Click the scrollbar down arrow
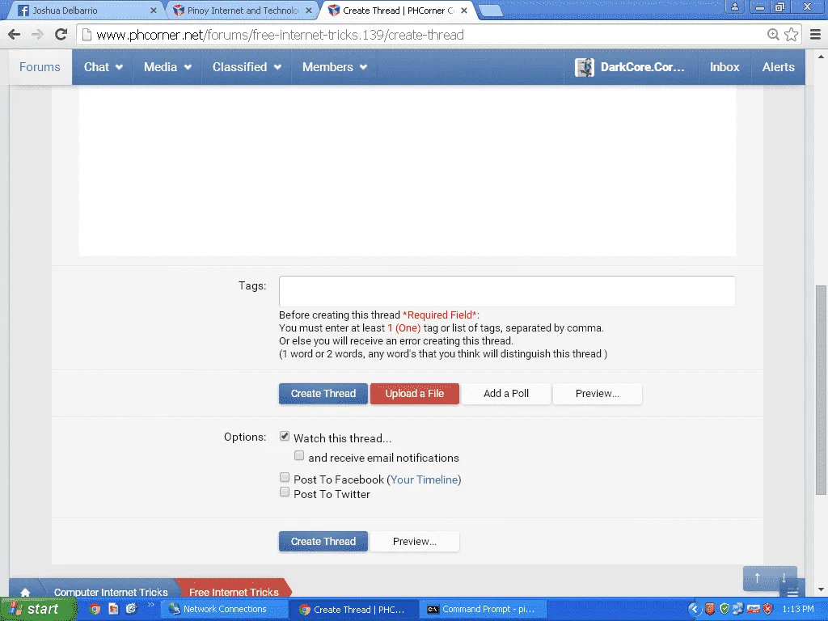This screenshot has width=828, height=621. [x=821, y=589]
